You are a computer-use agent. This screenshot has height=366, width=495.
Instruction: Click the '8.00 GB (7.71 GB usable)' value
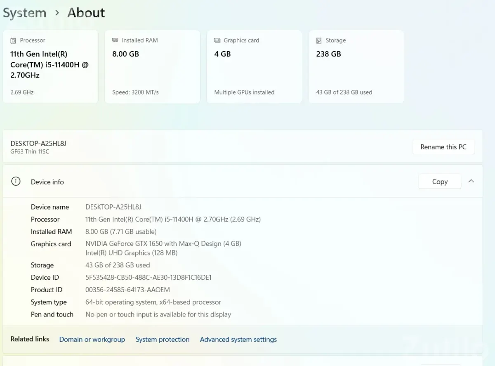tap(121, 232)
